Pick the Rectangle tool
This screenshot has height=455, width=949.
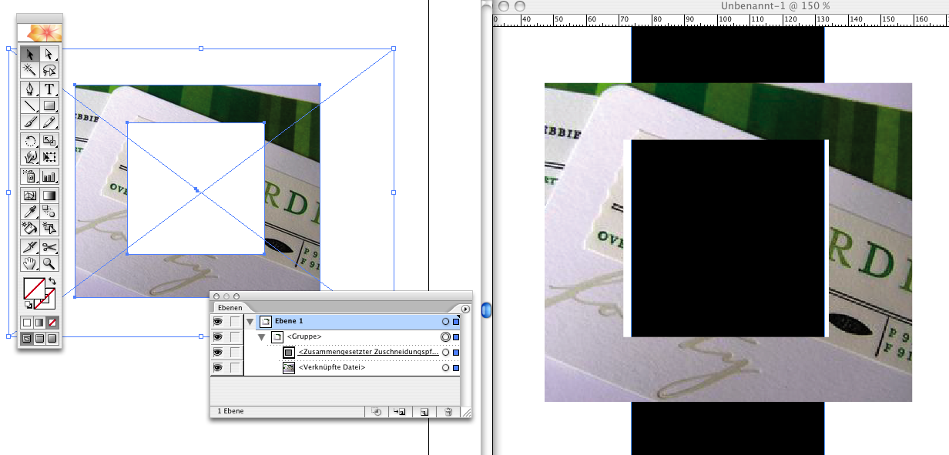[49, 105]
